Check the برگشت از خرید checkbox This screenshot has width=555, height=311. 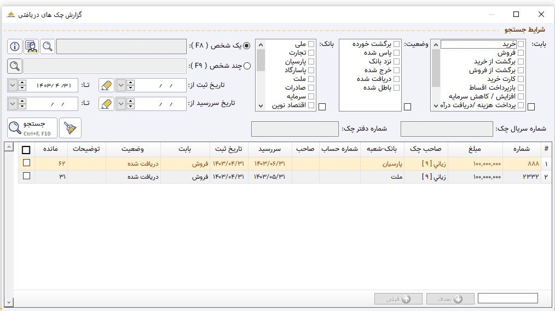521,62
